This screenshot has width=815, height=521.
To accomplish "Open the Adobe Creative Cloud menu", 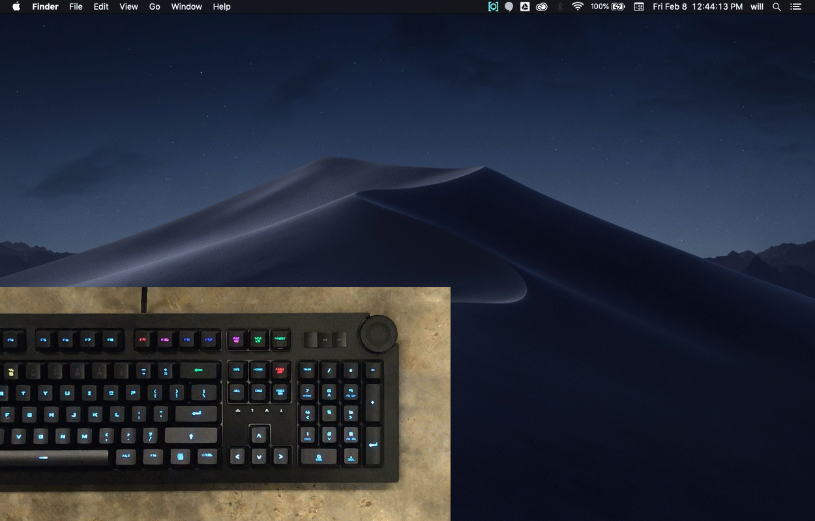I will point(542,7).
